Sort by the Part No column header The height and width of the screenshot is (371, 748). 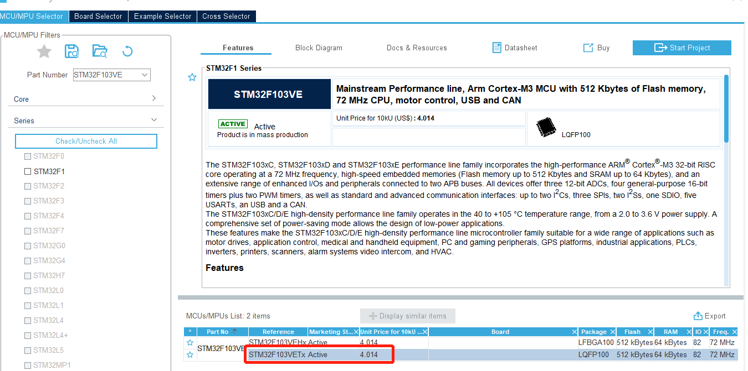point(222,332)
